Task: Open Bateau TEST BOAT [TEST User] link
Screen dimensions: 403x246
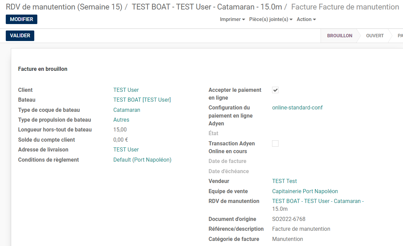Action: pos(142,100)
